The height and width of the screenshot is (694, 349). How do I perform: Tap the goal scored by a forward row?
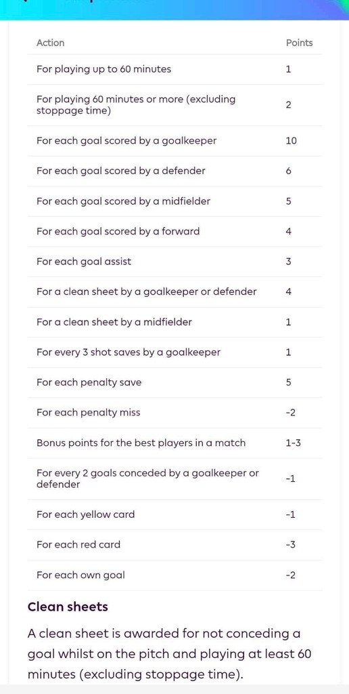tap(174, 232)
